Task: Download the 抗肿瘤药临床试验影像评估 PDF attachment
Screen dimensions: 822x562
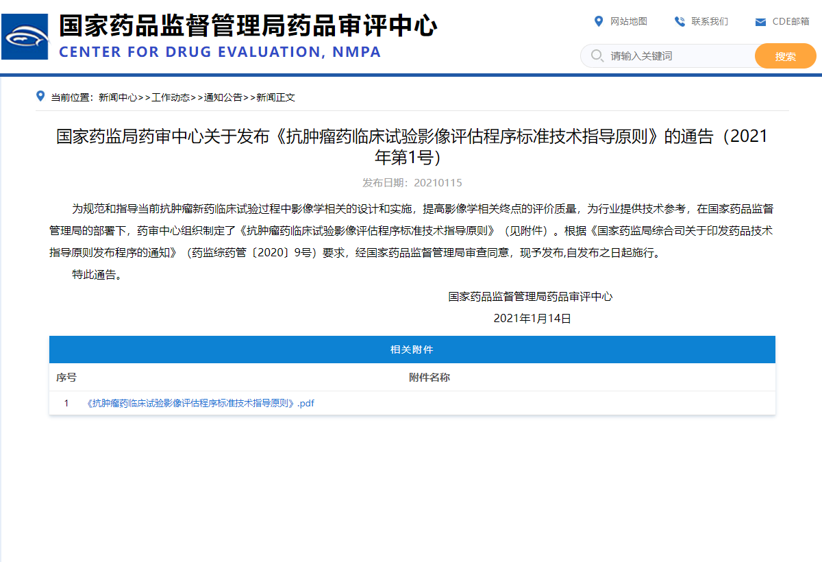Action: pyautogui.click(x=201, y=403)
